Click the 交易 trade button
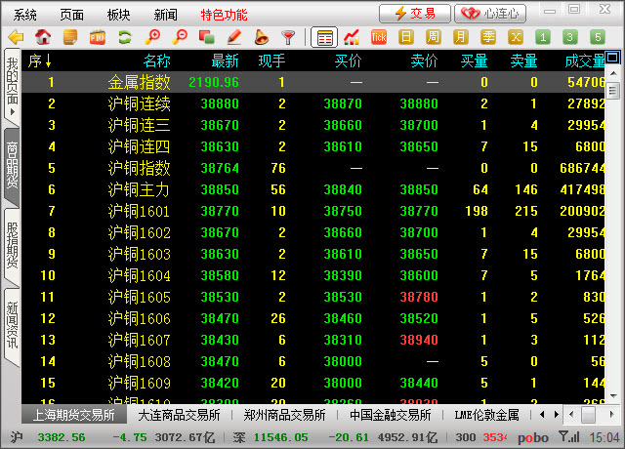625x449 pixels. tap(415, 14)
